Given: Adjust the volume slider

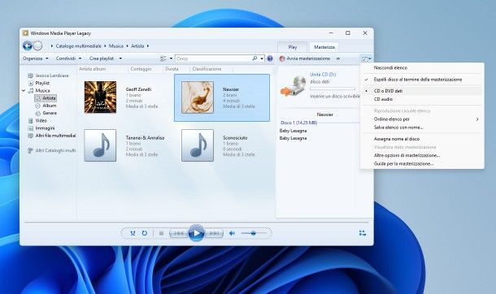Looking at the screenshot, I should (x=254, y=233).
